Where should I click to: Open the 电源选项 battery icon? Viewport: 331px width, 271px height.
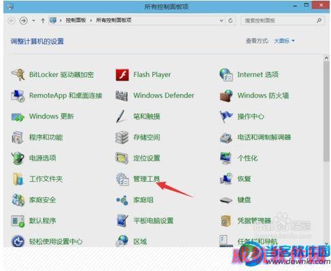18,158
